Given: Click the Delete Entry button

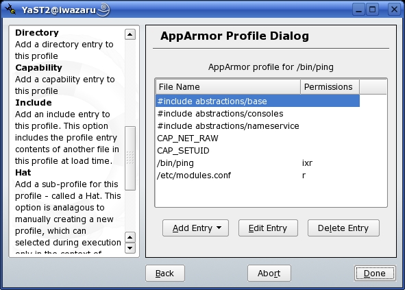Looking at the screenshot, I should [x=343, y=228].
